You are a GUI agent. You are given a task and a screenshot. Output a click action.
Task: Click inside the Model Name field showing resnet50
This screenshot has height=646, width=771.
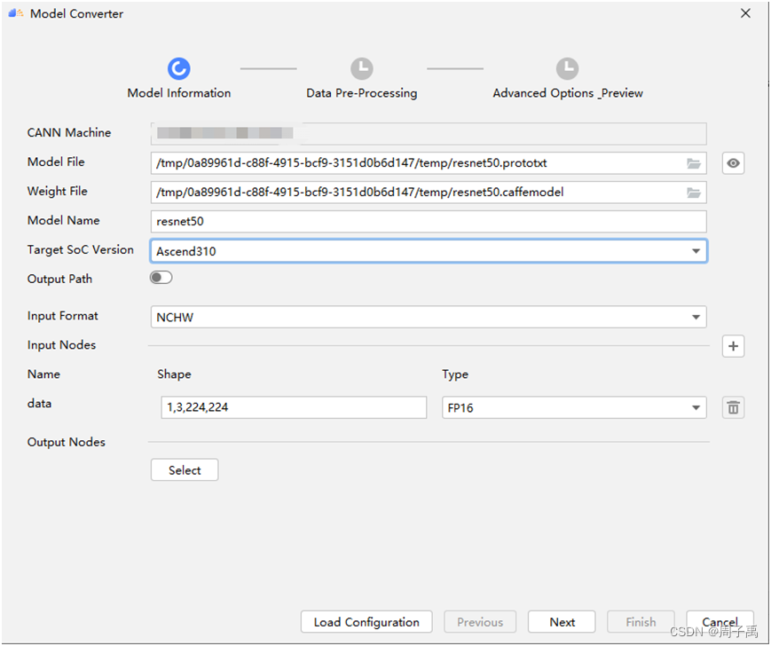tap(428, 221)
